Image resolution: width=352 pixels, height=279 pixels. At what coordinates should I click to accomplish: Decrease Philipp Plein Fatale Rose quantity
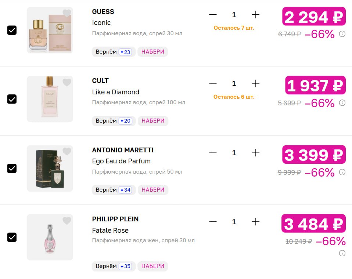click(213, 222)
